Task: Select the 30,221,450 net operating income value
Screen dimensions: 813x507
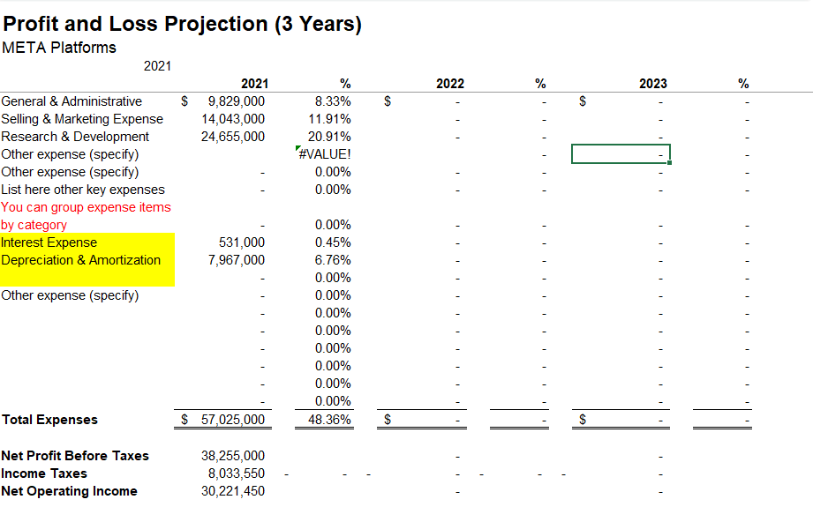Action: pos(233,491)
